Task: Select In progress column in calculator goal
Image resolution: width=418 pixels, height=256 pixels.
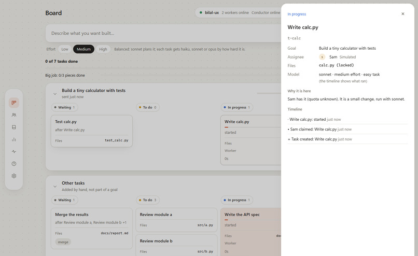Action: click(236, 107)
